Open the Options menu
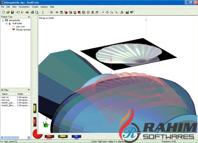The image size is (198, 143). [44, 7]
